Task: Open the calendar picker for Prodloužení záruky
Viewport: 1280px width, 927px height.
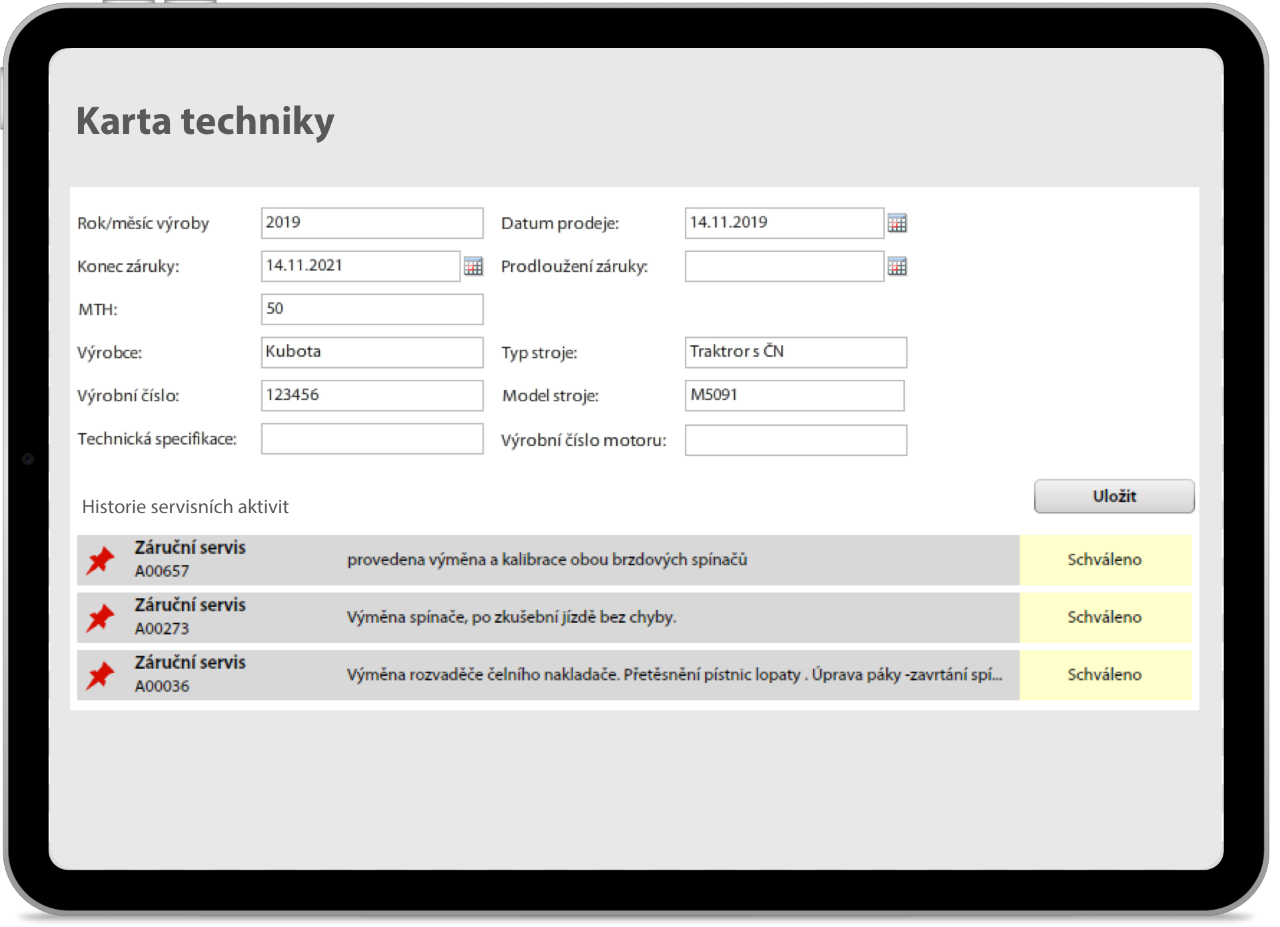Action: point(898,267)
